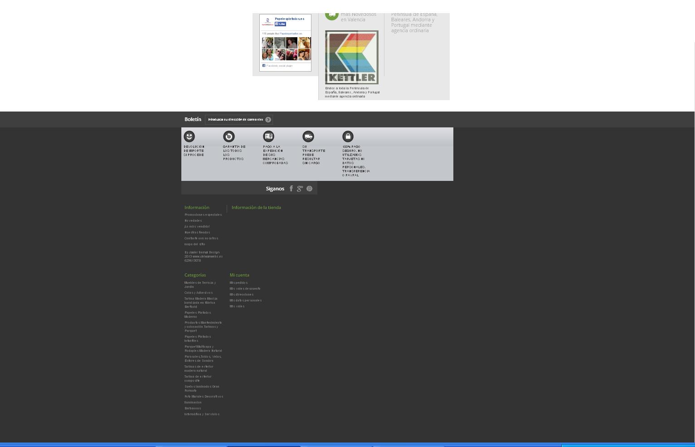Click the By Javier Bernal Design credit text

[x=204, y=257]
